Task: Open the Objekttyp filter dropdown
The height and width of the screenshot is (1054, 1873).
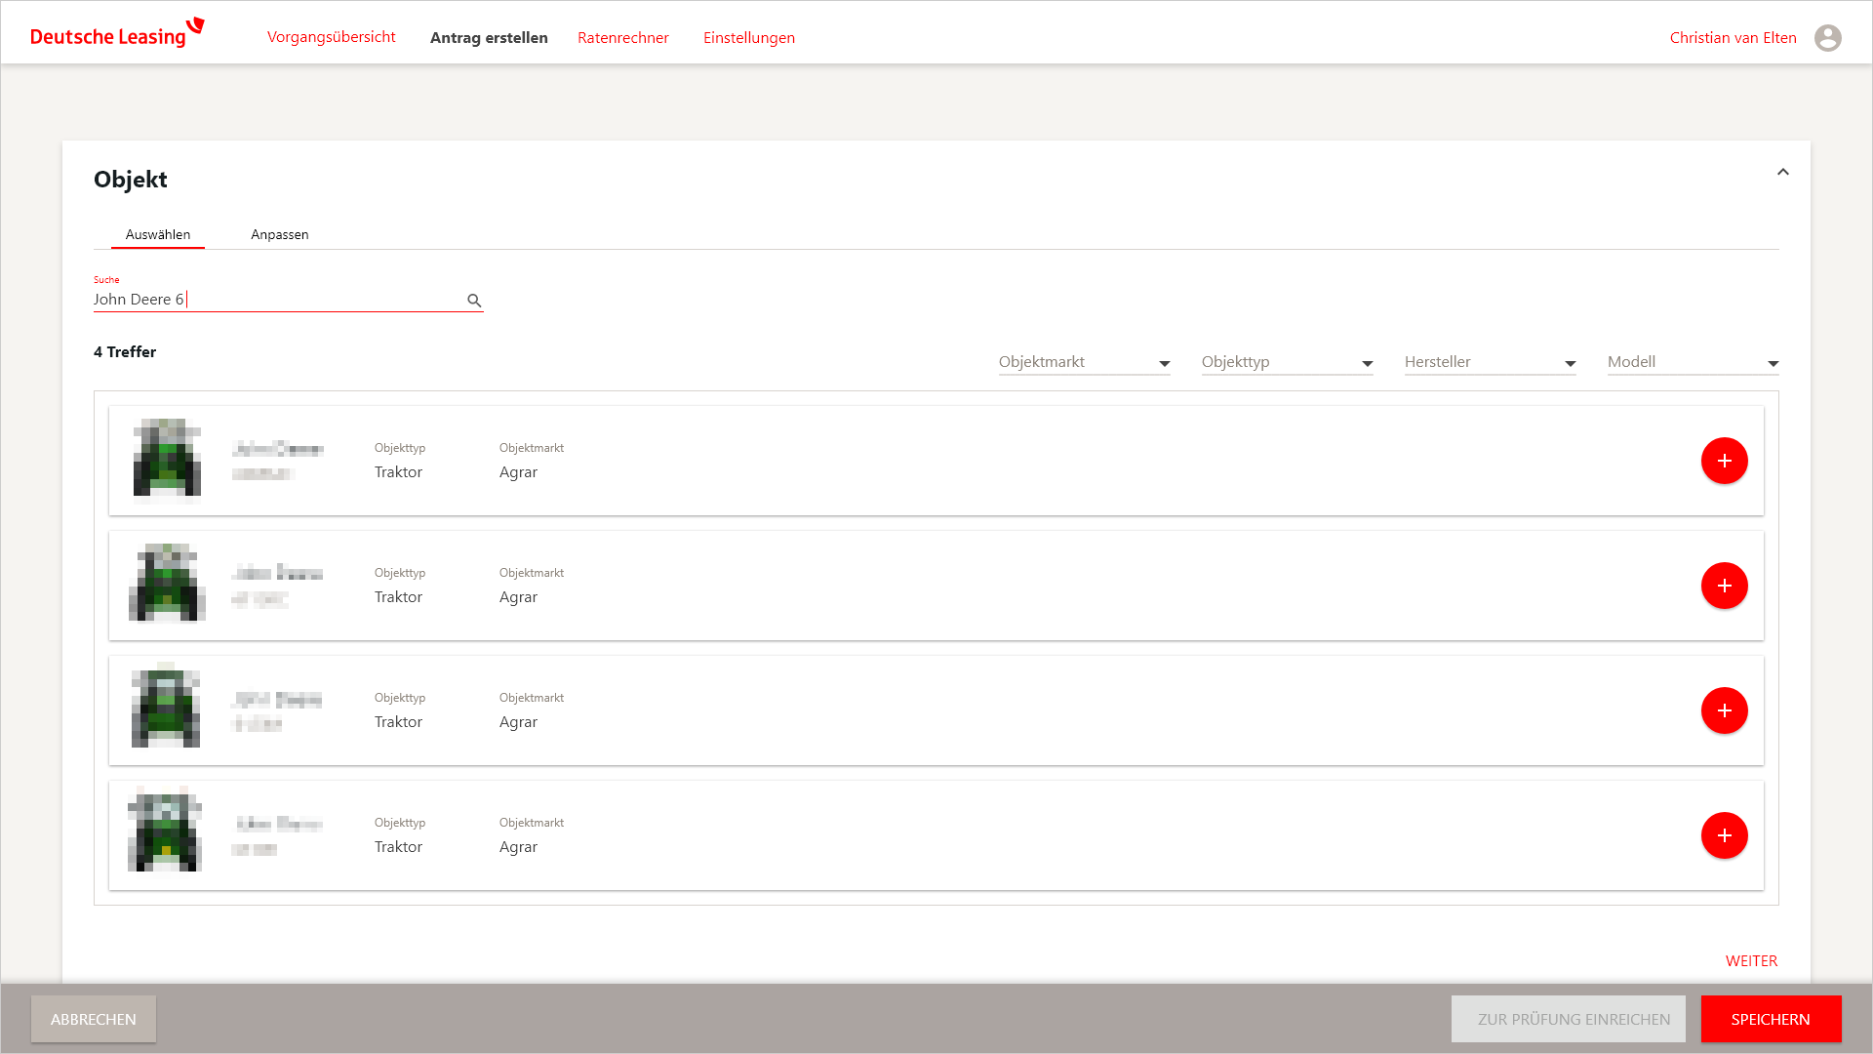Action: [x=1287, y=362]
